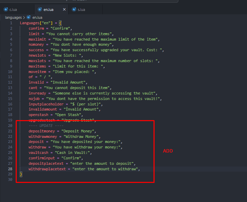This screenshot has height=202, width=247.
Task: Click the ---- UPDATE ---- comment line
Action: pos(46,126)
